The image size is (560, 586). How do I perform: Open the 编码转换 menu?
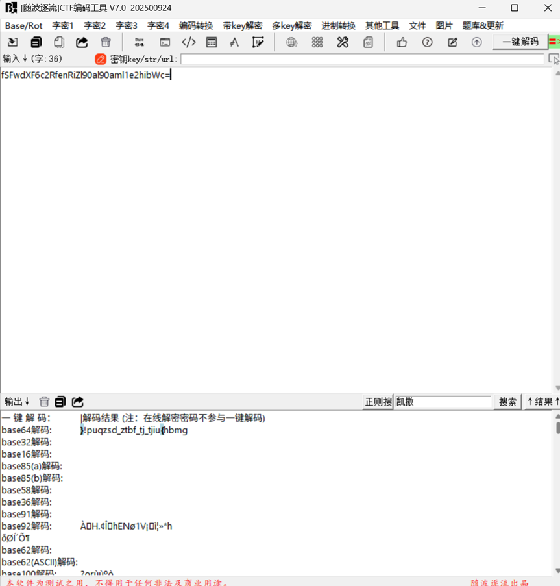[196, 26]
